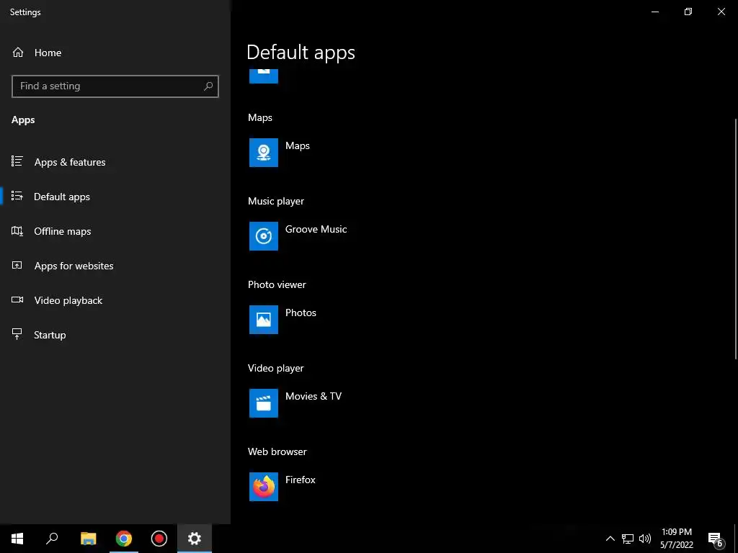738x553 pixels.
Task: Open the notification action center
Action: click(x=715, y=539)
